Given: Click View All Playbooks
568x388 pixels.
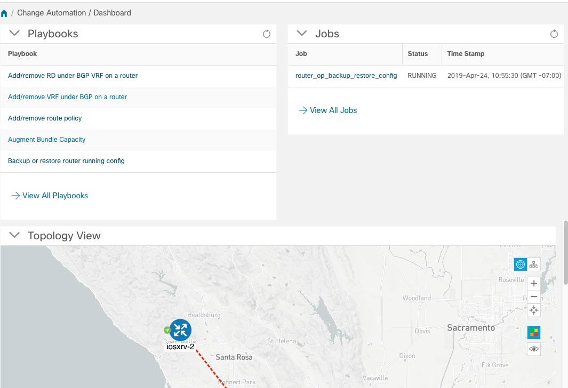Looking at the screenshot, I should tap(55, 195).
